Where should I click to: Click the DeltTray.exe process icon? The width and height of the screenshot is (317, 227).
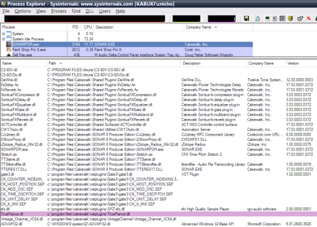pyautogui.click(x=9, y=55)
